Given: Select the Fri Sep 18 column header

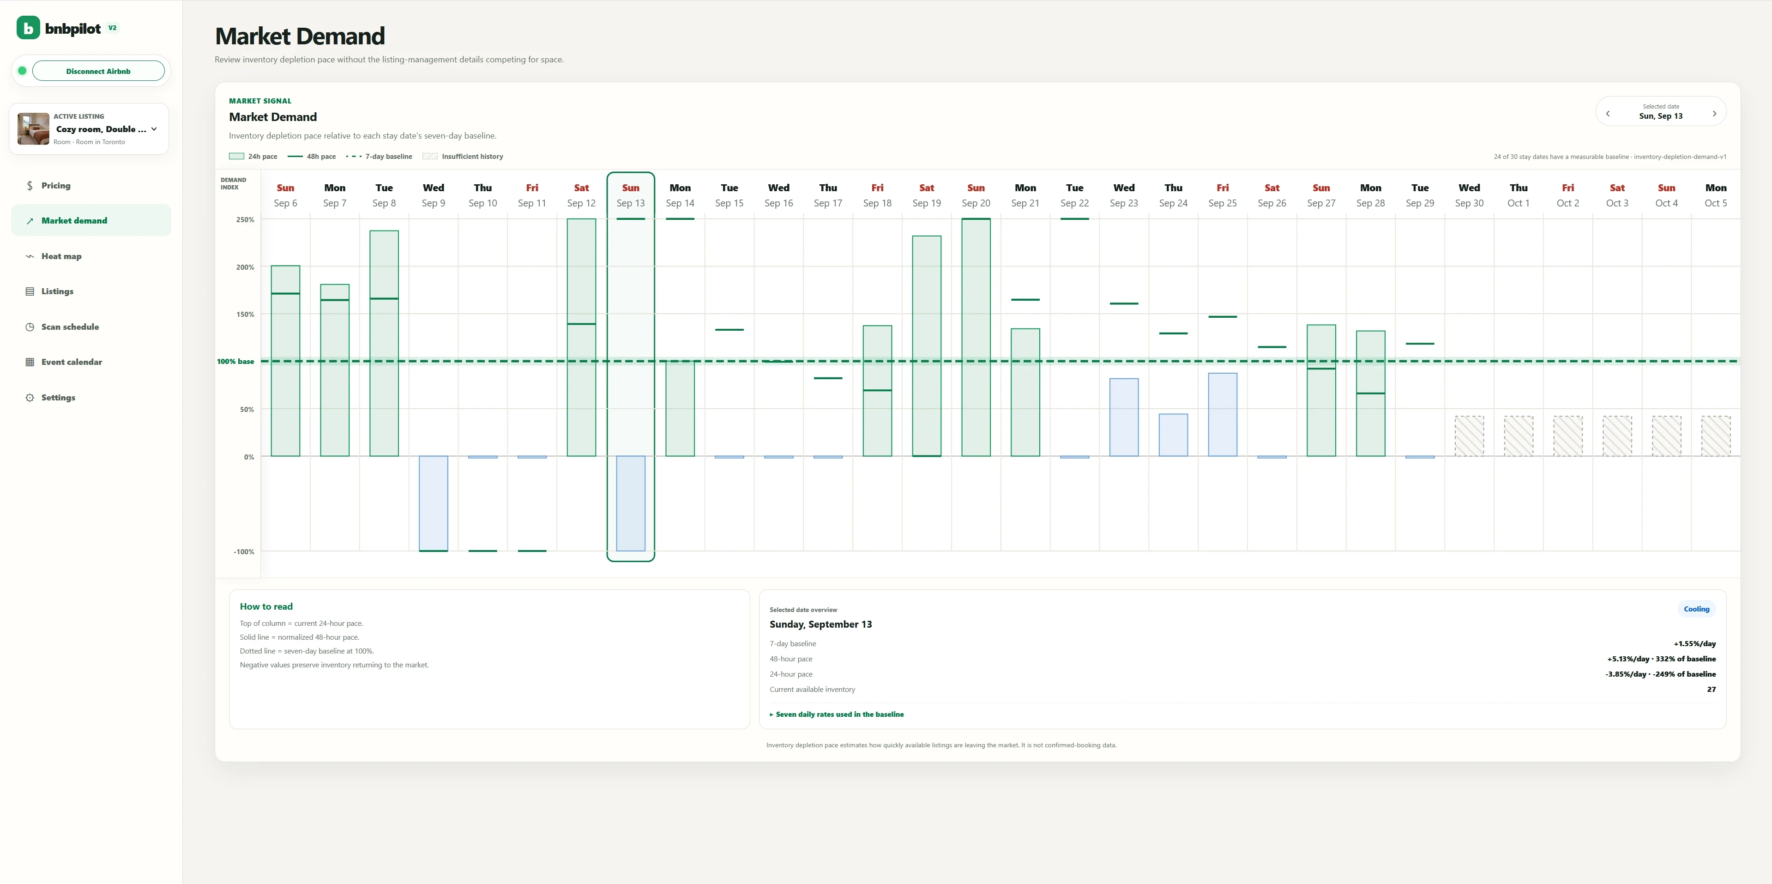Looking at the screenshot, I should (x=877, y=195).
